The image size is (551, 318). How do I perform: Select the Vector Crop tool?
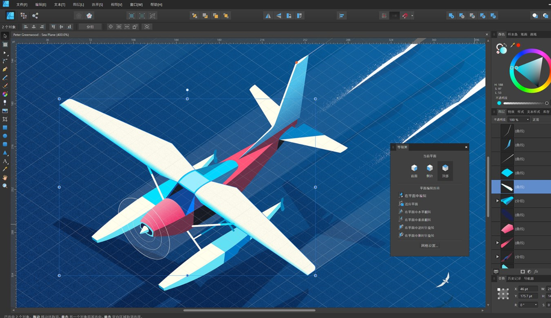click(x=5, y=119)
